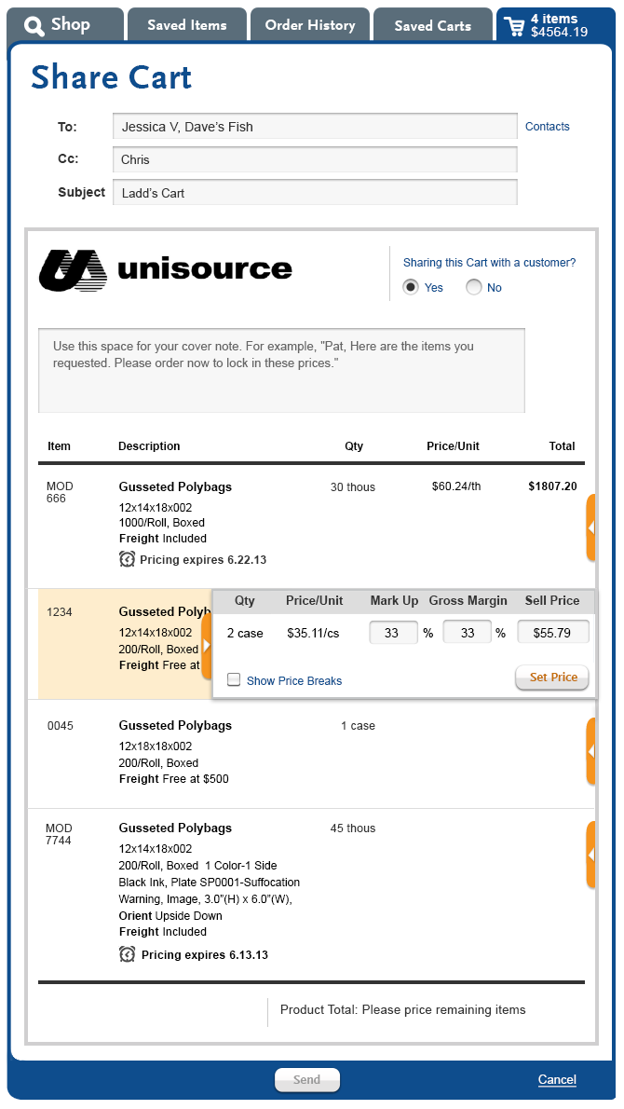The width and height of the screenshot is (624, 1109).
Task: Click the shopping cart icon
Action: pos(514,25)
